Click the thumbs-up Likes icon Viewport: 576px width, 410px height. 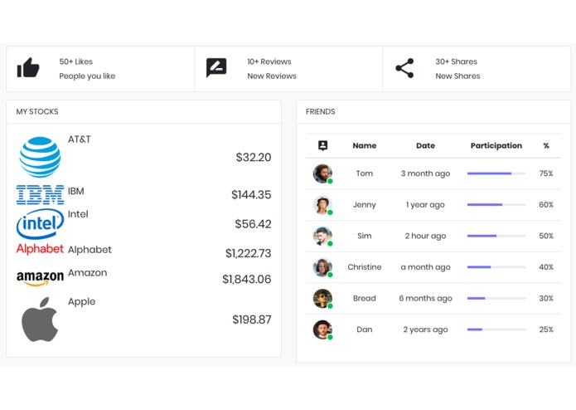28,68
